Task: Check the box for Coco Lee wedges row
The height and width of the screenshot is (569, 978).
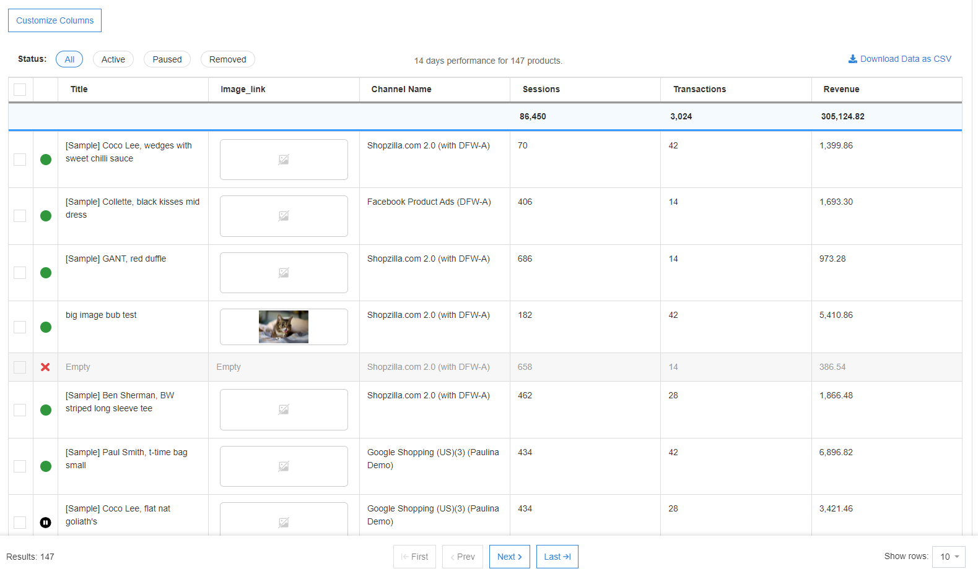Action: 20,160
